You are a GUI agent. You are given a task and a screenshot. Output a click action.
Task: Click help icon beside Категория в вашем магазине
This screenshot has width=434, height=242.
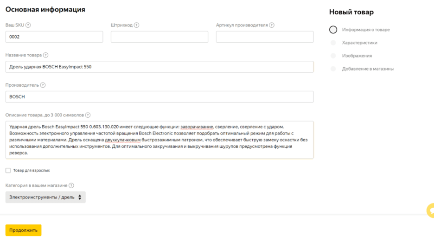(x=71, y=186)
